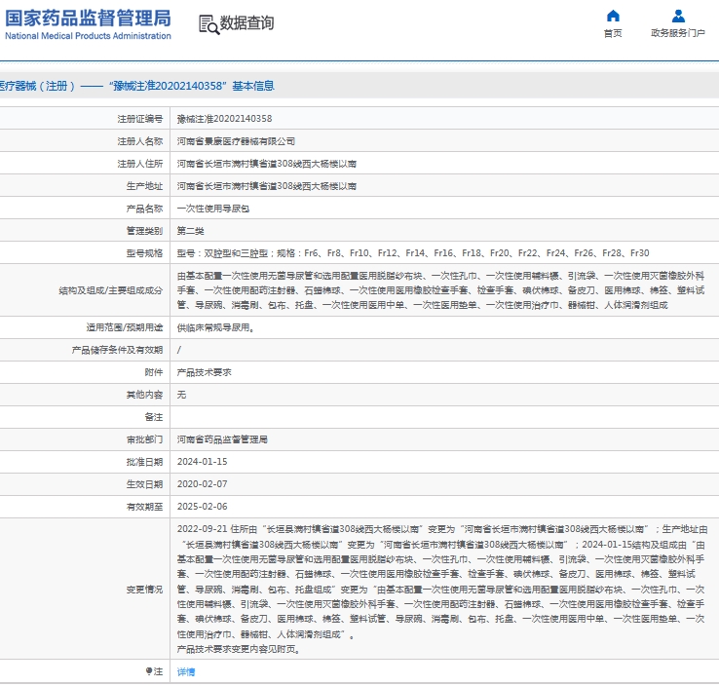Click National Medical Products Administration text
This screenshot has height=686, width=719.
pyautogui.click(x=88, y=36)
